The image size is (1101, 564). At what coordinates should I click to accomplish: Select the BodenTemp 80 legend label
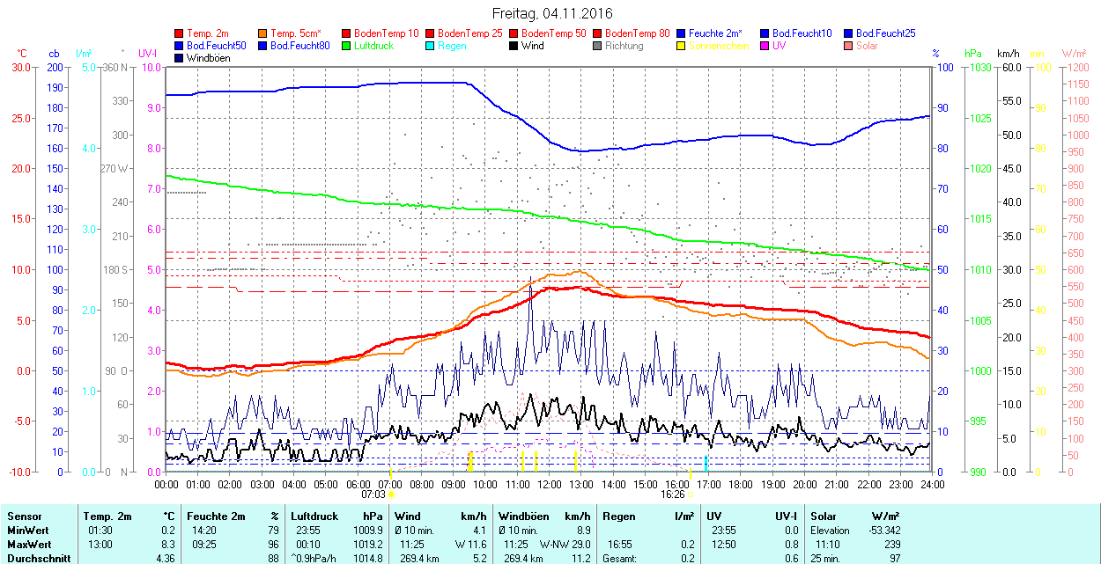coord(638,33)
